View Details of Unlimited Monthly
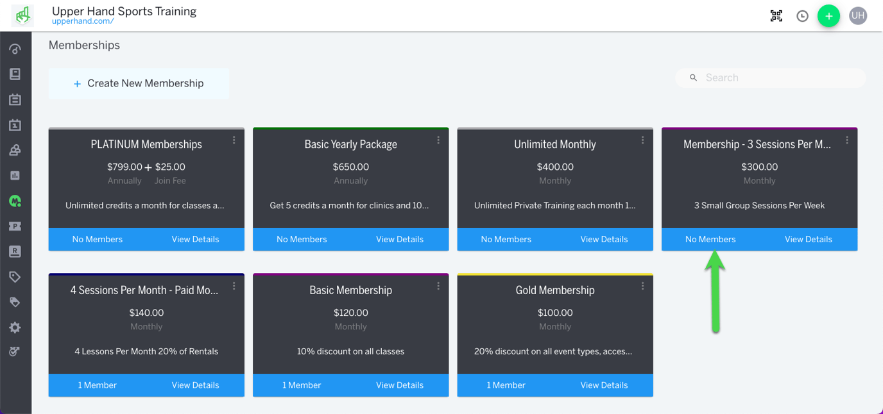 (604, 239)
